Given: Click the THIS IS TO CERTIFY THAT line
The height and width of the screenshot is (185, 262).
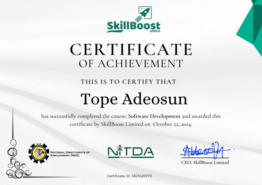Looking at the screenshot, I should 128,82.
